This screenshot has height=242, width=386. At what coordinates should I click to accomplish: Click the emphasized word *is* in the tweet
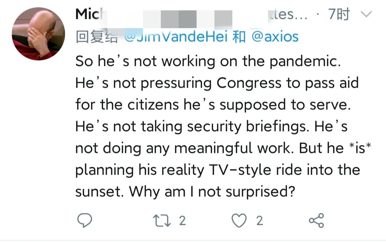coord(360,148)
